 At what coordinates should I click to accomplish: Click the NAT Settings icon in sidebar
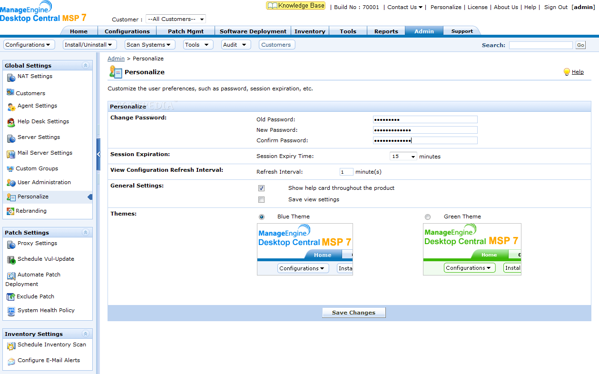pos(11,78)
